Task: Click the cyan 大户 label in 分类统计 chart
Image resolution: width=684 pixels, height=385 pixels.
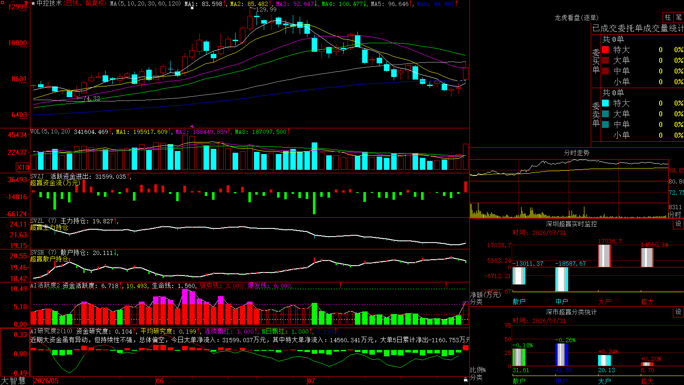Action: click(x=604, y=381)
